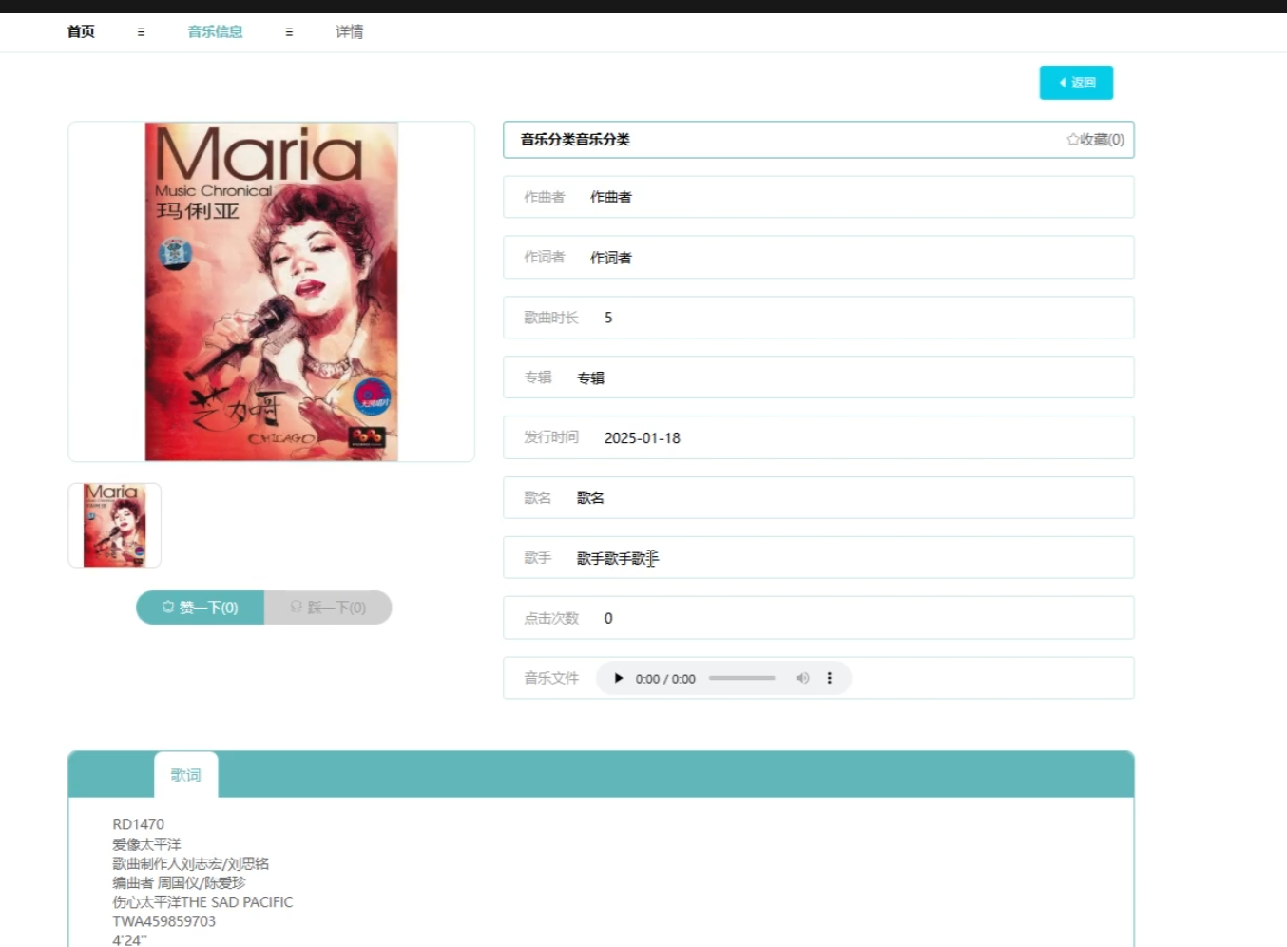Like the song with 赞一下(0)
The image size is (1287, 947).
(200, 608)
